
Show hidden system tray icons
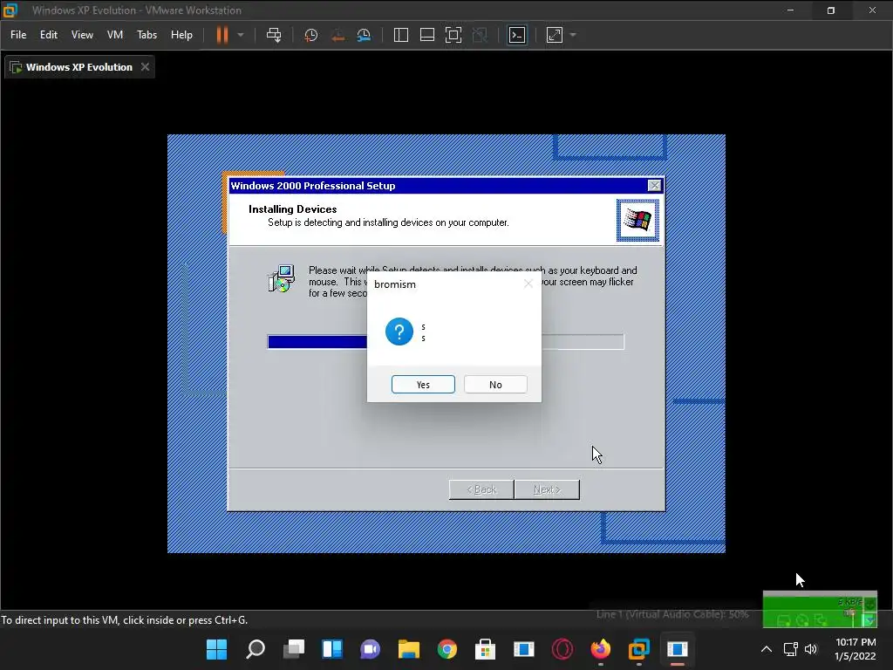767,649
